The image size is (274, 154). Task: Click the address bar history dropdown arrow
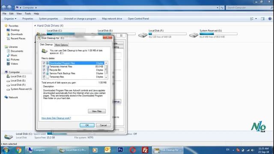(217, 8)
